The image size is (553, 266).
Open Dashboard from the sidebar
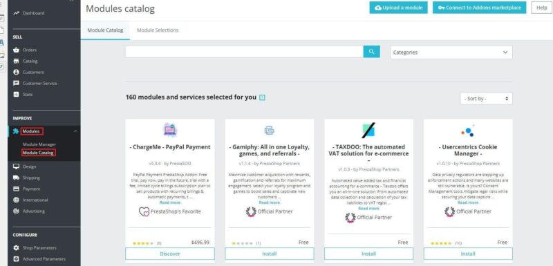tap(33, 13)
